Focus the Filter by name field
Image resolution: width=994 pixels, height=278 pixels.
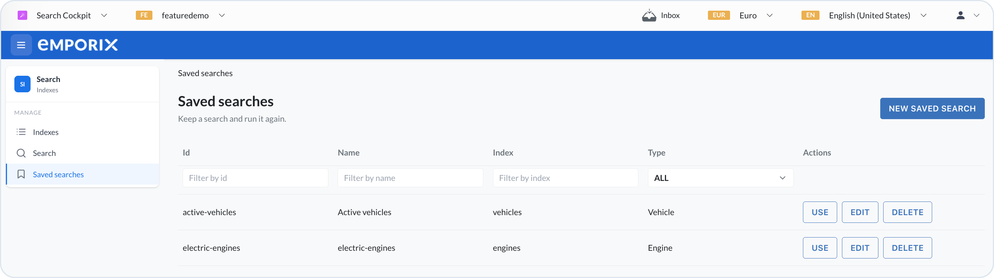(410, 178)
